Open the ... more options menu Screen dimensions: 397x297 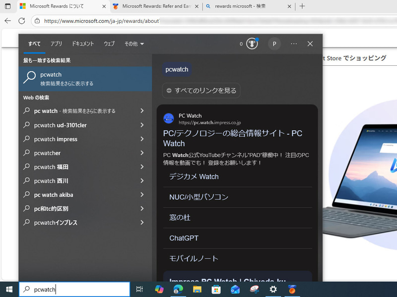pos(293,44)
